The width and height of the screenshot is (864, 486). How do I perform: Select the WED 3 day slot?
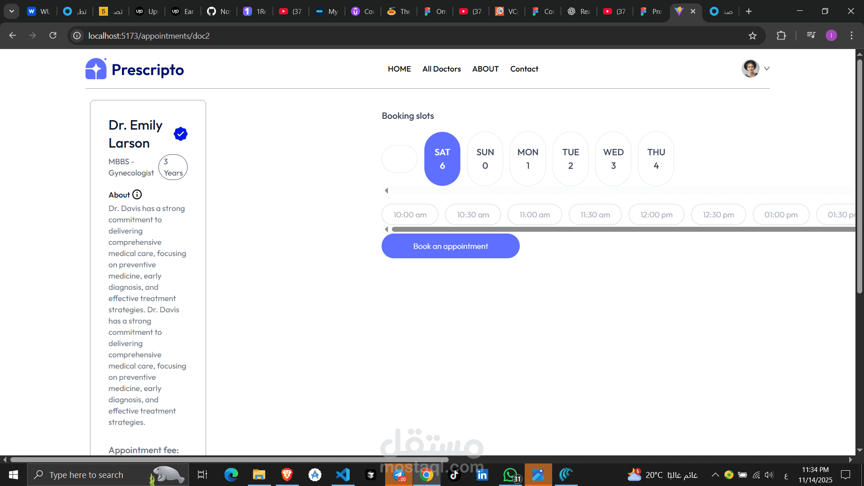click(x=613, y=159)
